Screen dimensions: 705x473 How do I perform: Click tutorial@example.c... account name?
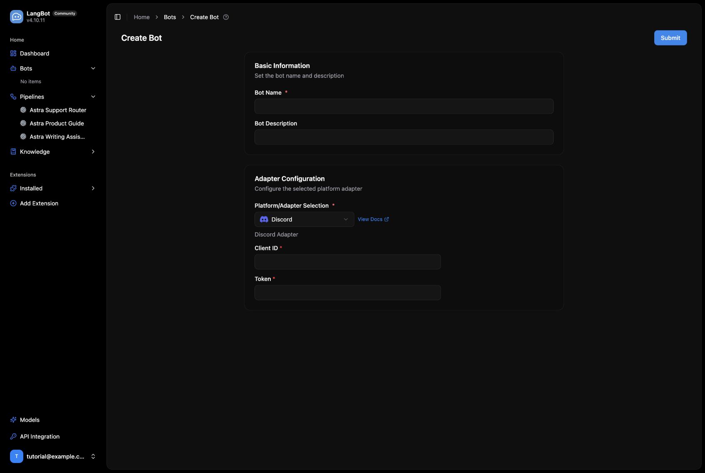[55, 456]
